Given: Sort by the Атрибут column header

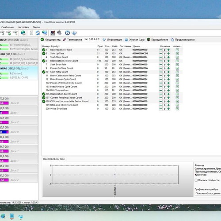Looking at the screenshot, I should 55,46.
